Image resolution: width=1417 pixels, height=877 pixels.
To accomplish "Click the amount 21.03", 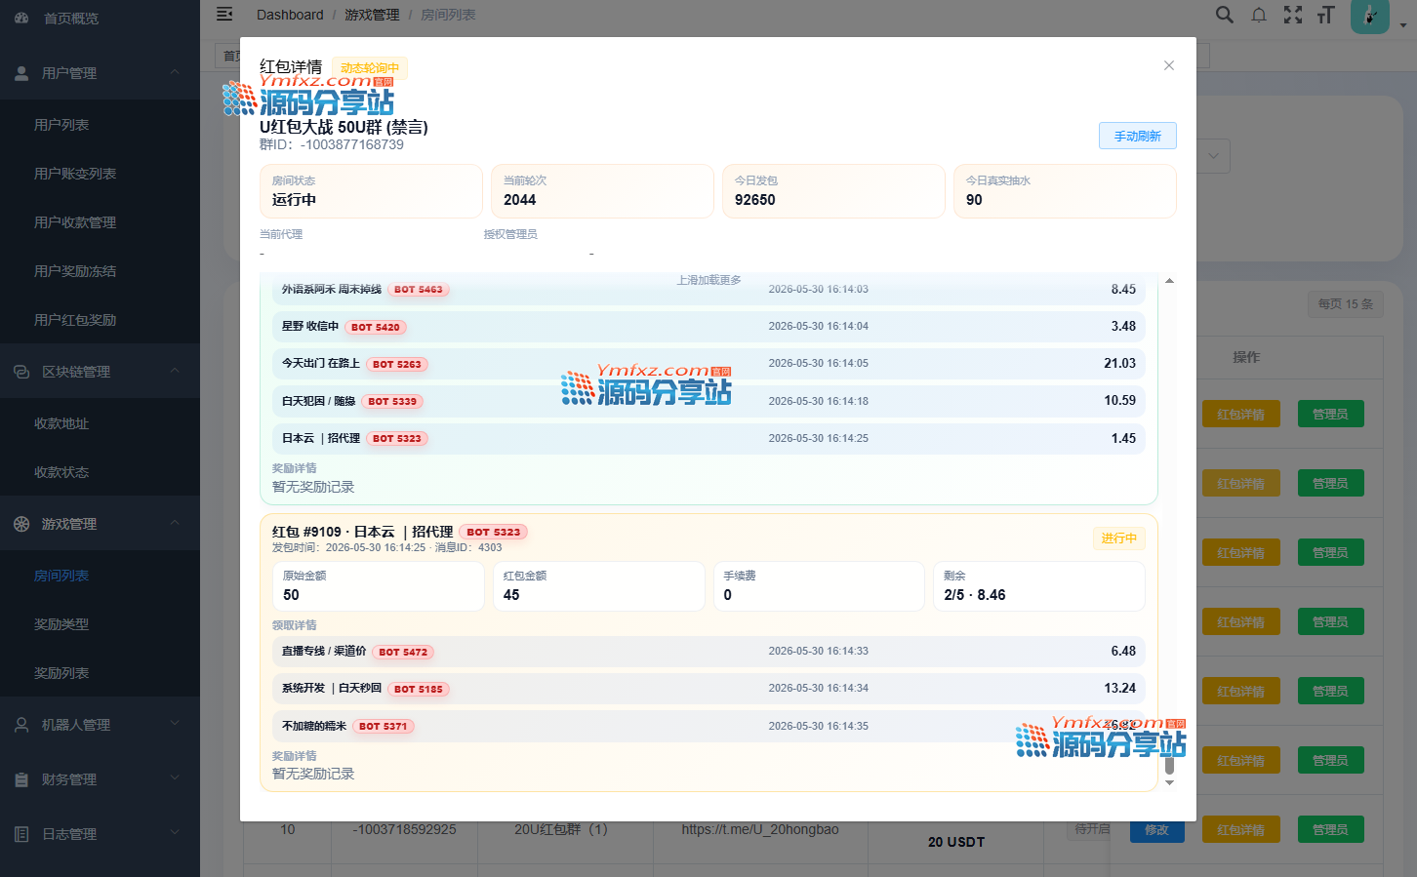I will 1120,363.
